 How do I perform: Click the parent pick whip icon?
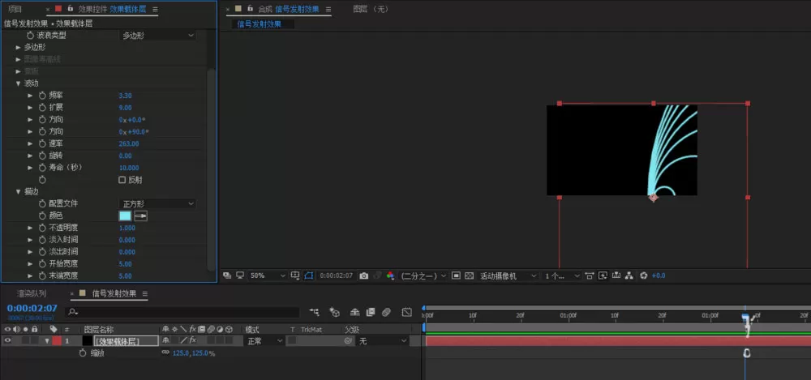coord(348,341)
